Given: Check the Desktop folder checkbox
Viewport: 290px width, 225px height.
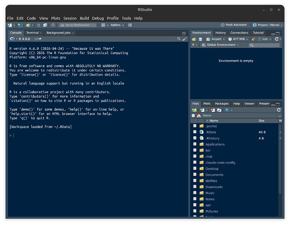Looking at the screenshot, I should coord(195,168).
